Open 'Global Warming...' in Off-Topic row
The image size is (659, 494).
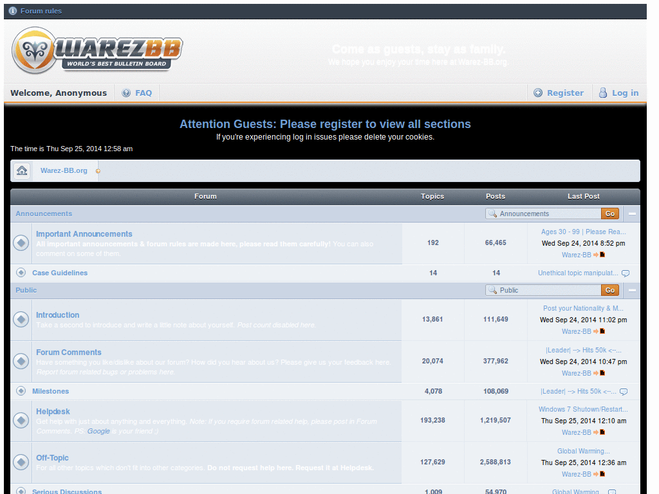point(583,451)
